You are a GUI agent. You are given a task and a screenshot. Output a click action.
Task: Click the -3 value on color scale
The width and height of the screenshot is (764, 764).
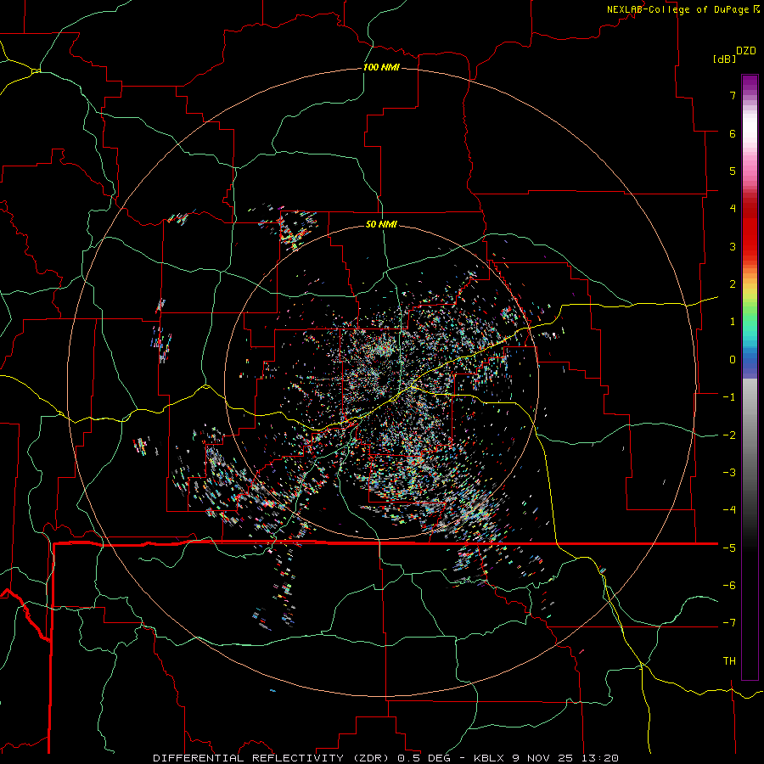729,473
